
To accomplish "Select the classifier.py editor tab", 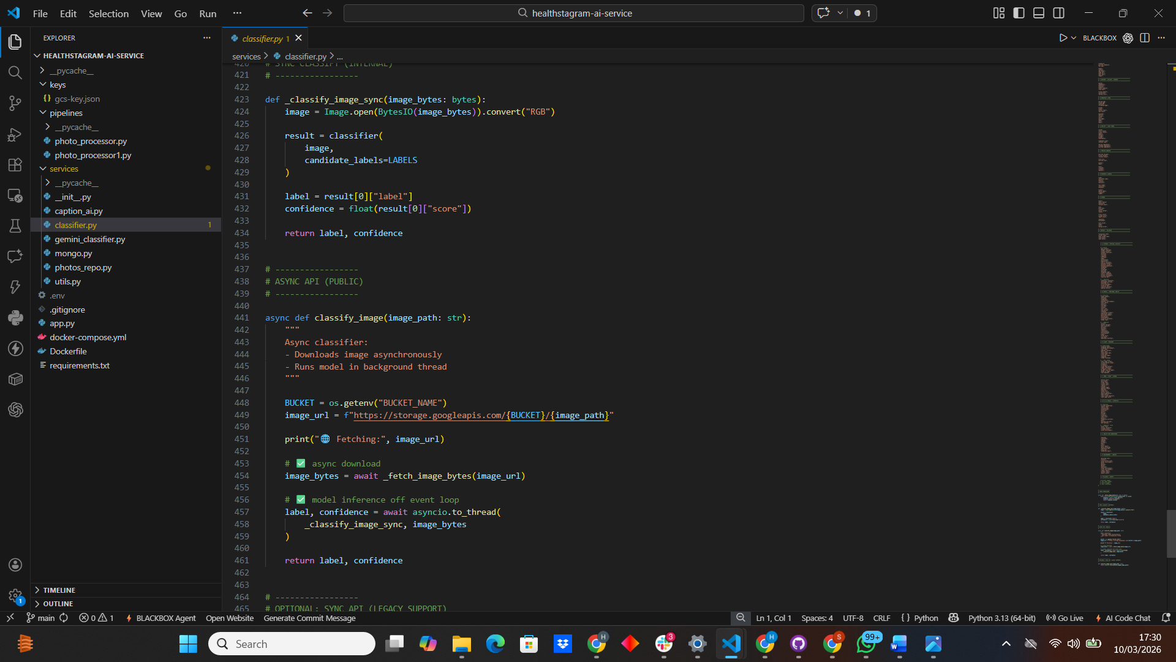I will (x=262, y=38).
